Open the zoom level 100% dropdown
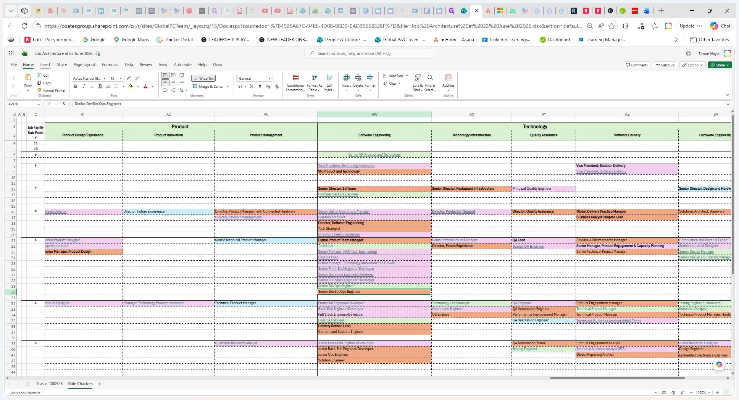Viewport: 739px width, 400px height. coord(704,392)
